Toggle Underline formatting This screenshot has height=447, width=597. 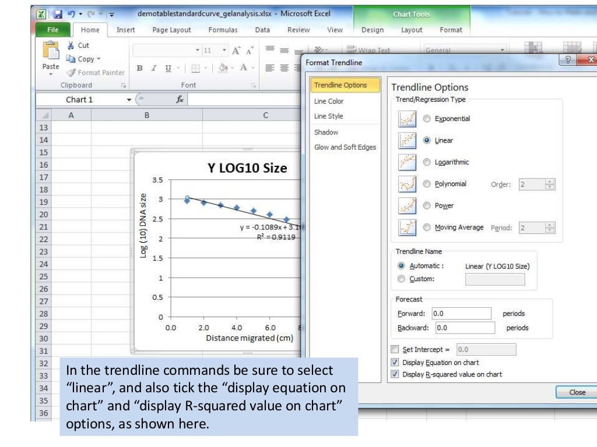tap(168, 68)
